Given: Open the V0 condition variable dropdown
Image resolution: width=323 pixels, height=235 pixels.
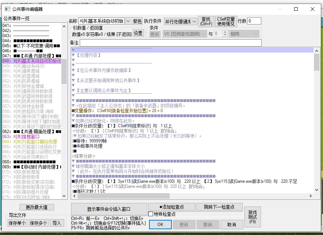Looking at the screenshot, I should tap(184, 34).
